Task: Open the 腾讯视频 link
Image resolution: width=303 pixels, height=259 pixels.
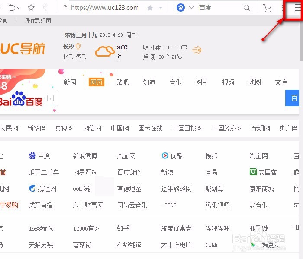Action: click(x=217, y=205)
